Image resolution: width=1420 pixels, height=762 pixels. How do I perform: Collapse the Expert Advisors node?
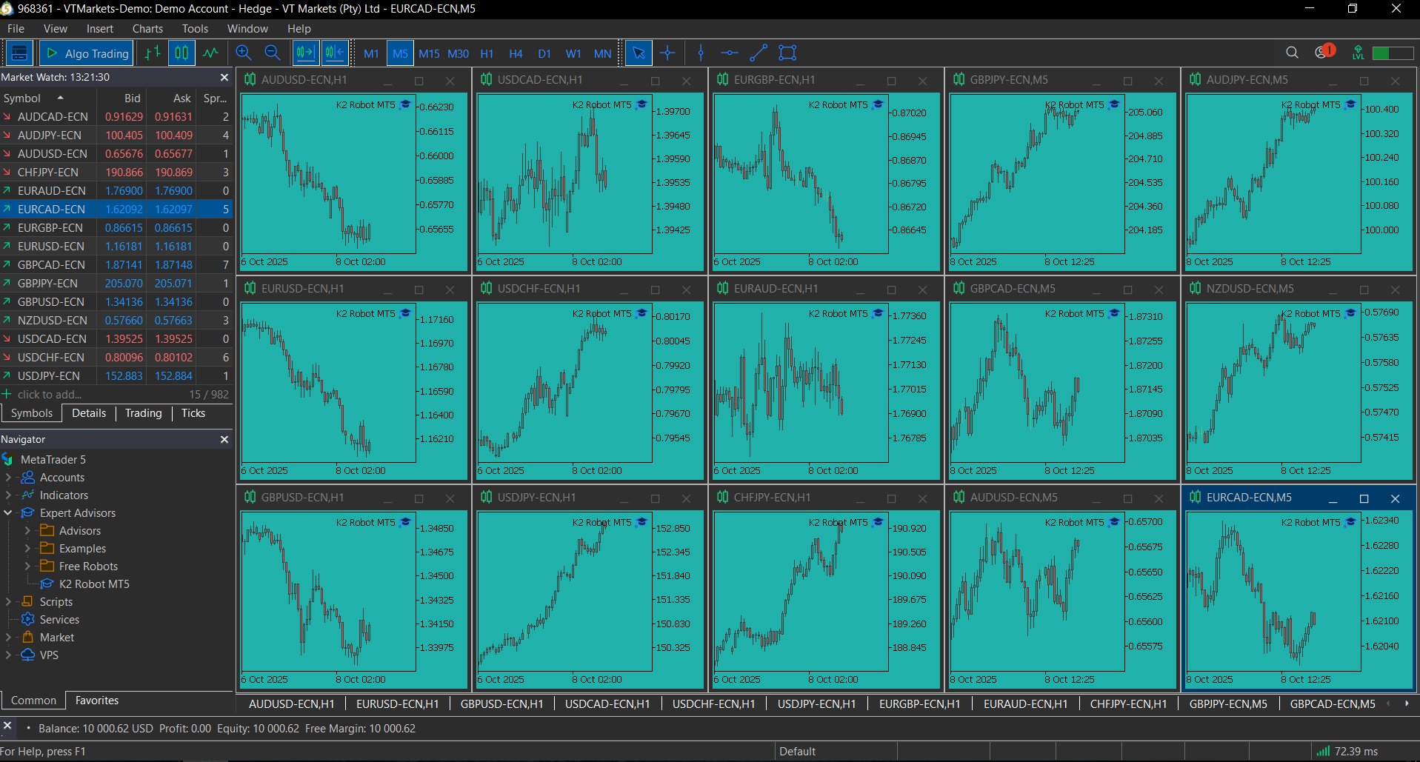coord(8,513)
